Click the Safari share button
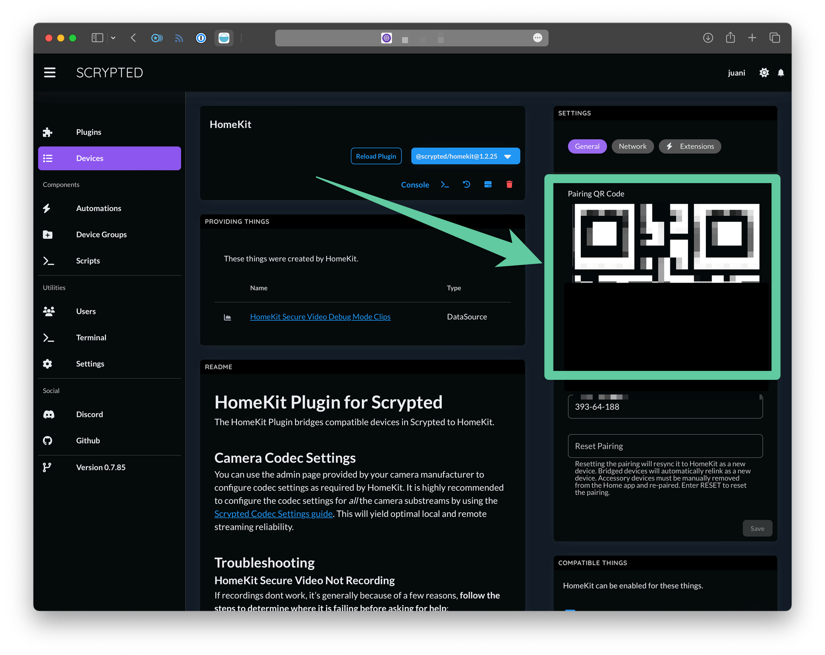Viewport: 825px width, 655px height. click(x=731, y=38)
